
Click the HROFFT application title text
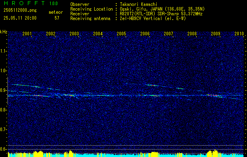24,3
